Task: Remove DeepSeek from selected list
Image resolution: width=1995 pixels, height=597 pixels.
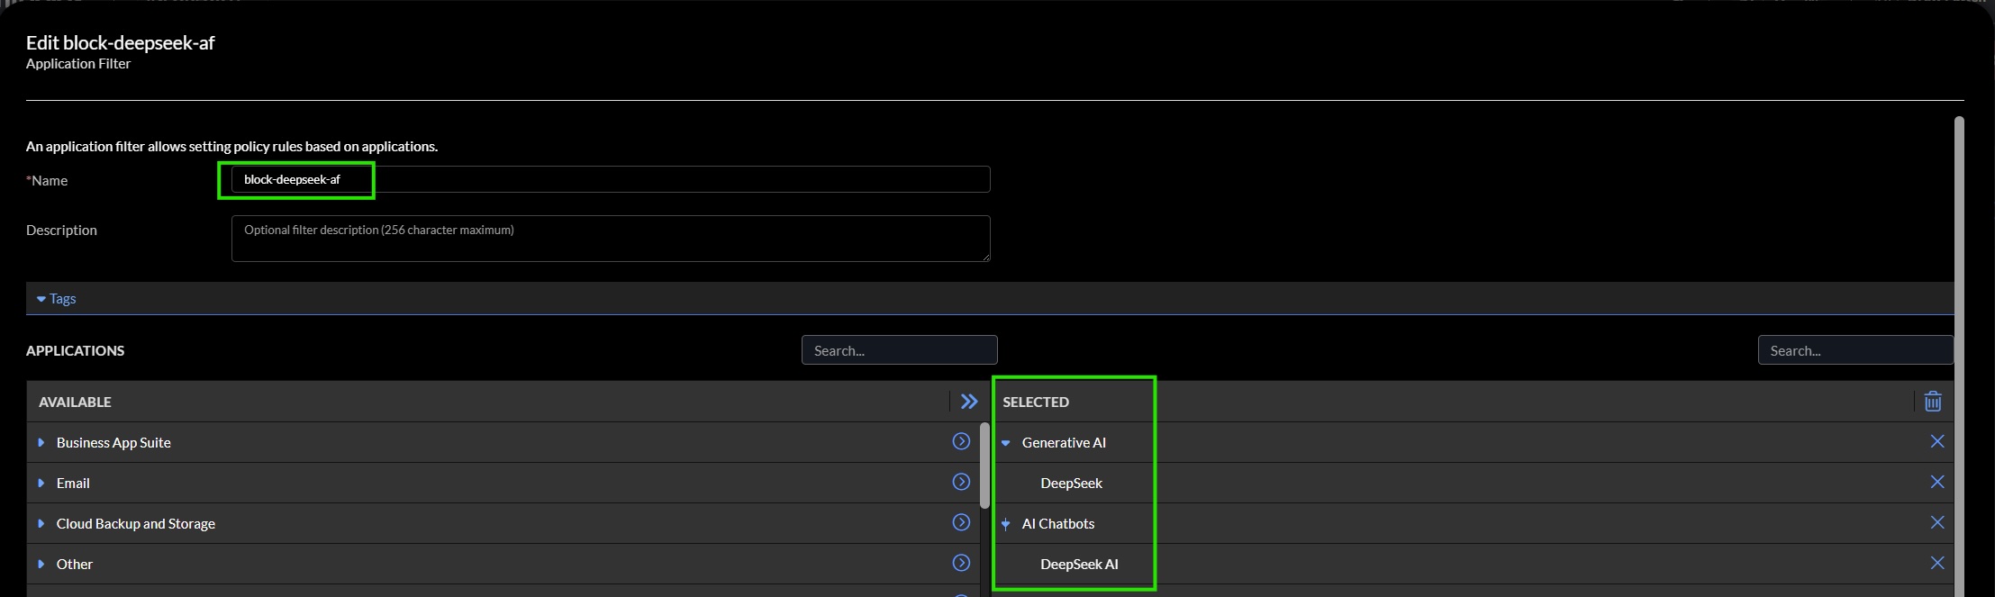Action: pos(1937,482)
